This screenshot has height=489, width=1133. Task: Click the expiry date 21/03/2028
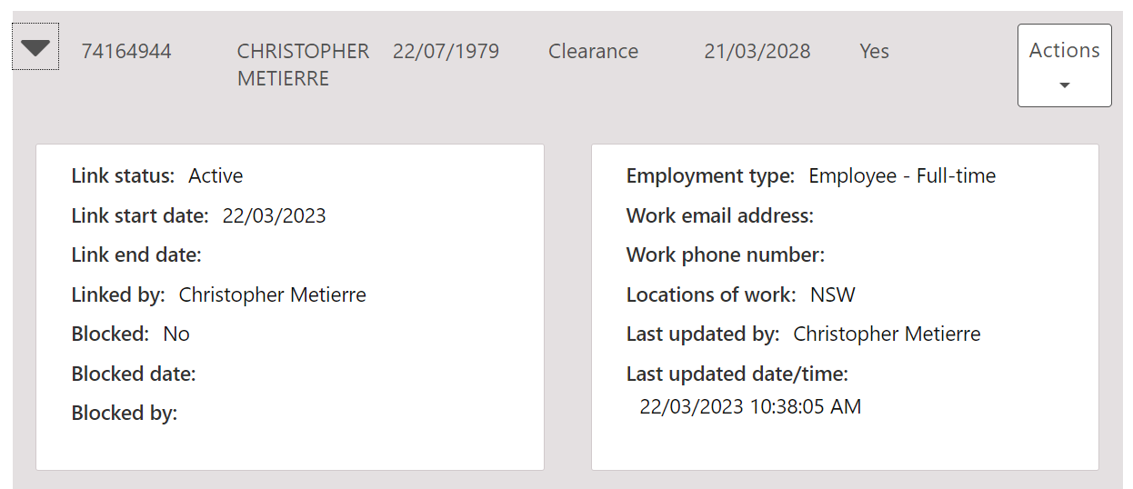757,52
